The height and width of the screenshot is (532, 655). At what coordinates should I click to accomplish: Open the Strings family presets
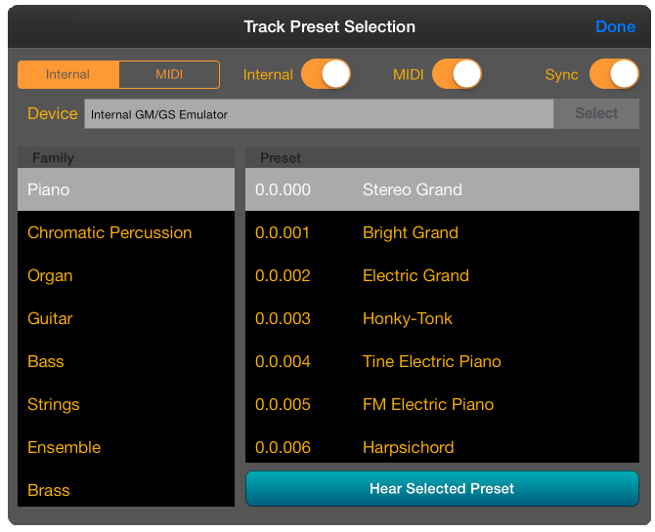(x=126, y=404)
